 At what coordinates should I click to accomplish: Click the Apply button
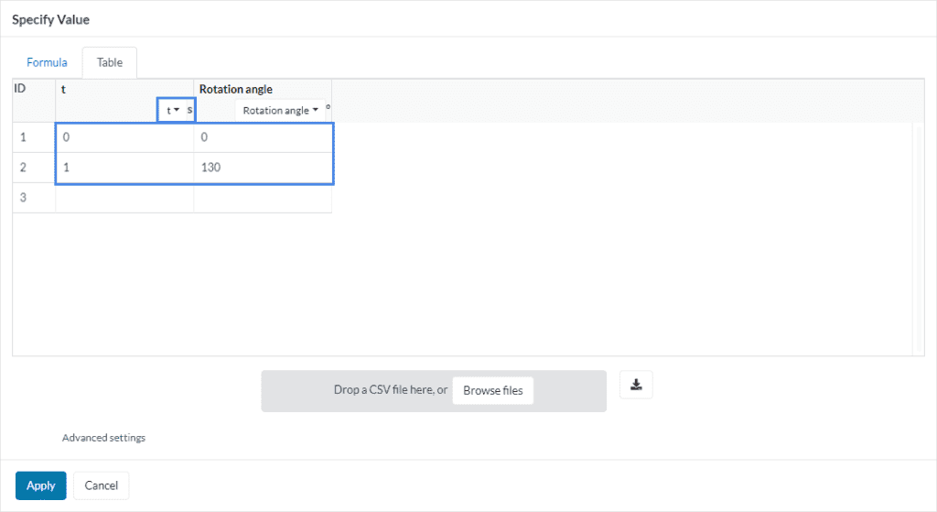click(40, 485)
